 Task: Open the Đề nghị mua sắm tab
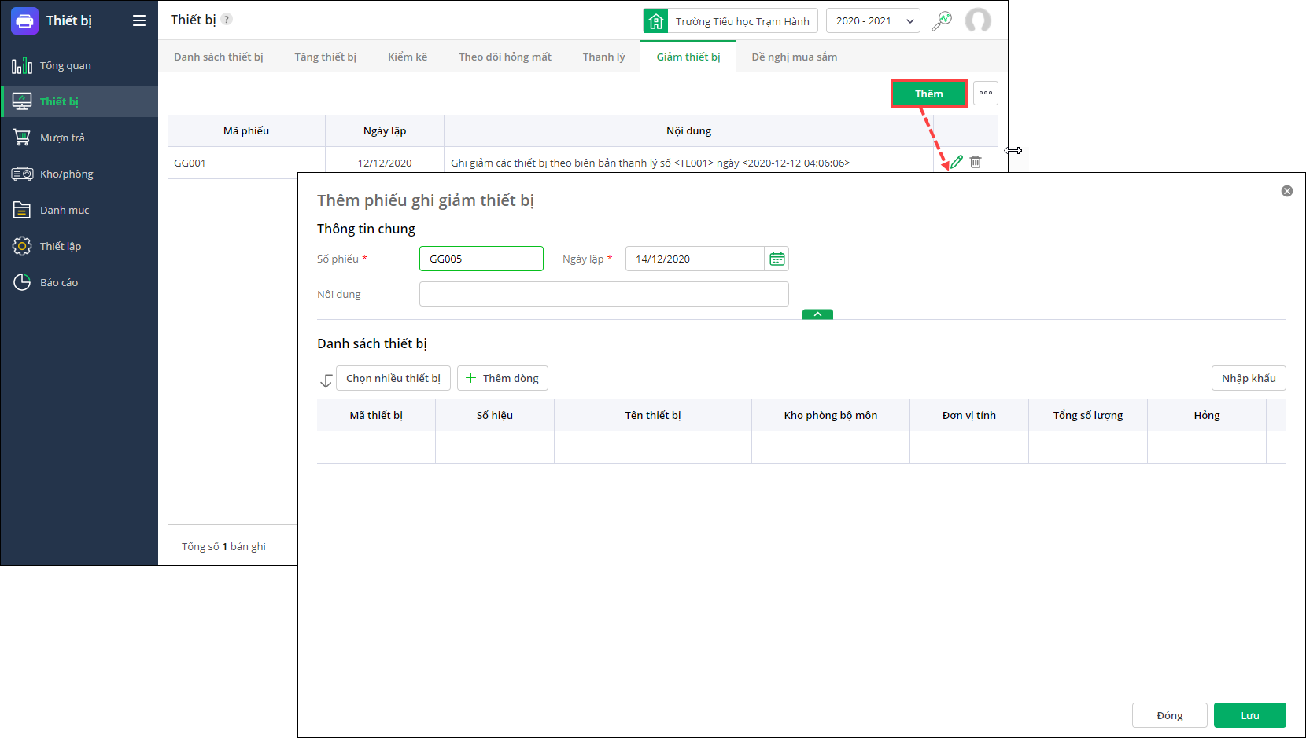click(x=795, y=57)
